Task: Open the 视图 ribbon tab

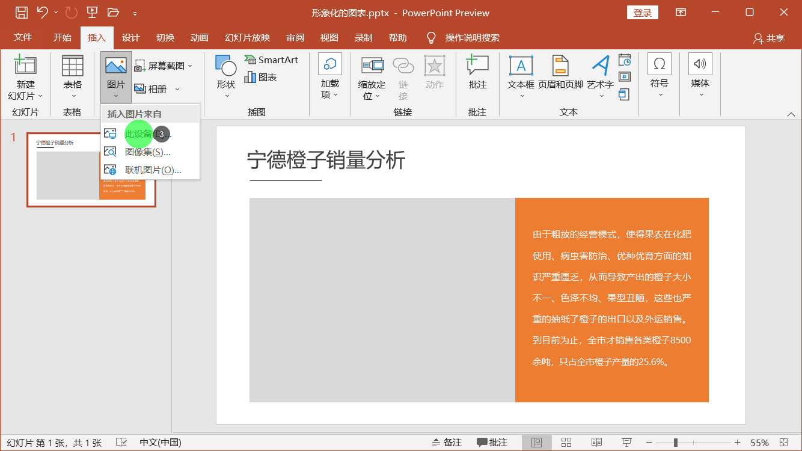Action: [x=329, y=37]
